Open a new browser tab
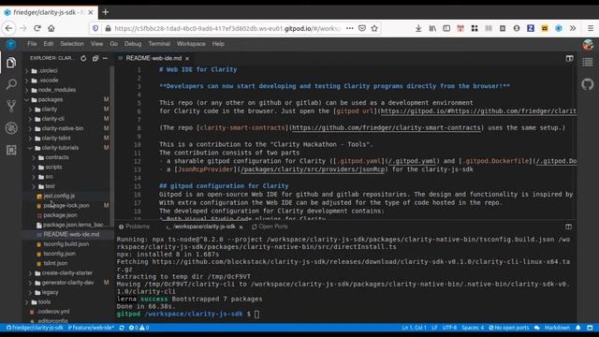 coord(106,12)
